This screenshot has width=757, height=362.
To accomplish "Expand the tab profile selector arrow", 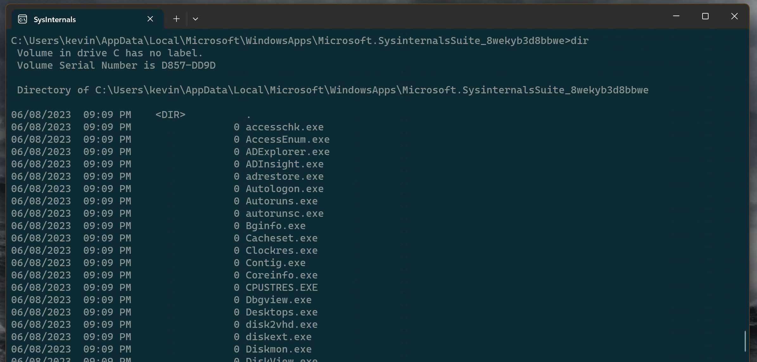I will click(195, 19).
